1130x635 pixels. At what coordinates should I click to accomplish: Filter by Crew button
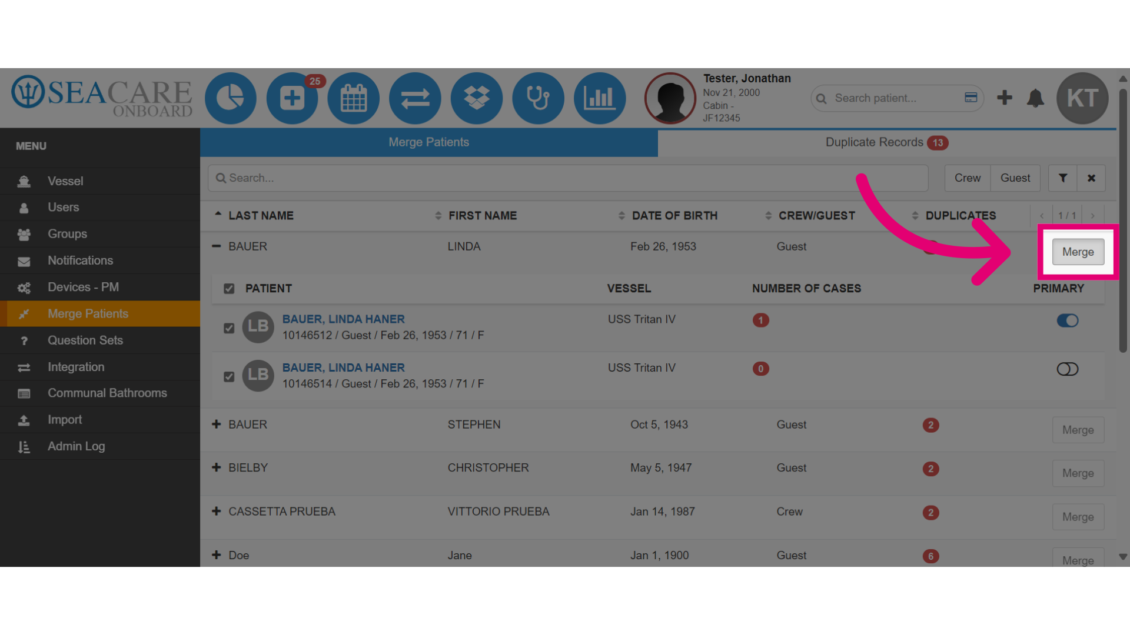[x=968, y=178]
